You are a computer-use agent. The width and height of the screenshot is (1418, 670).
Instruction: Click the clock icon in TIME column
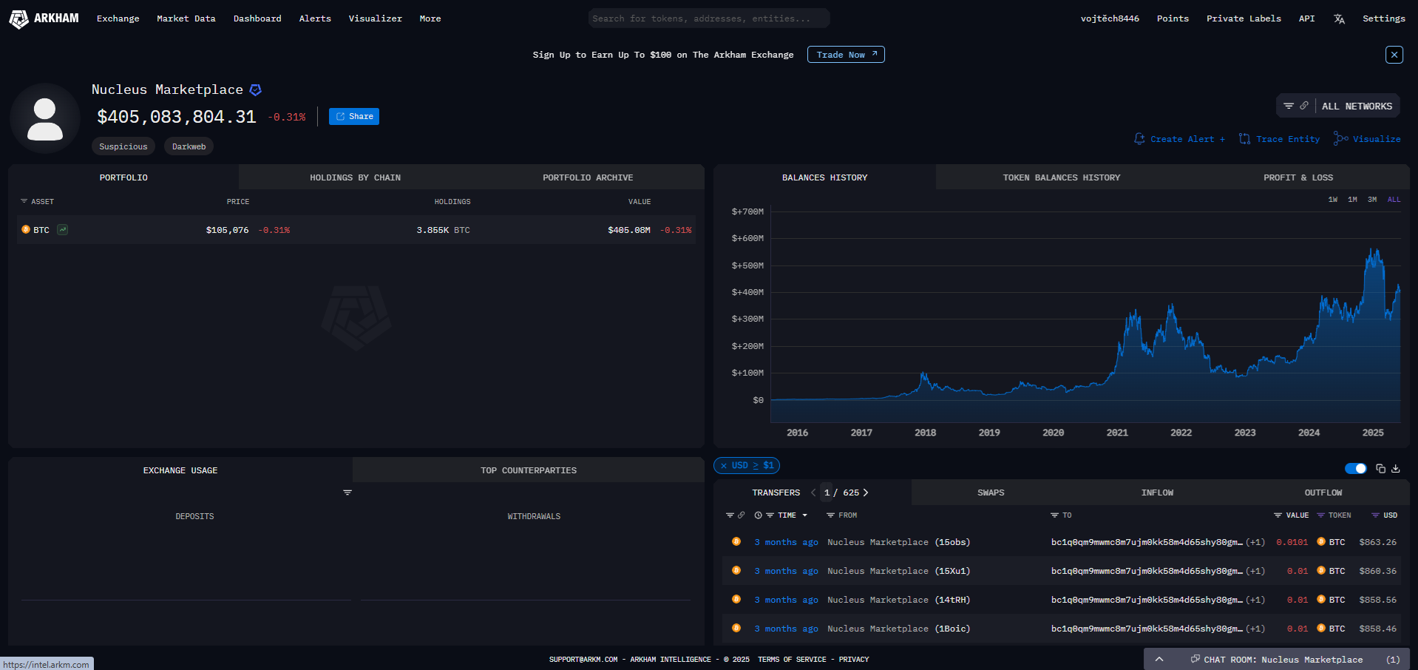(x=758, y=515)
